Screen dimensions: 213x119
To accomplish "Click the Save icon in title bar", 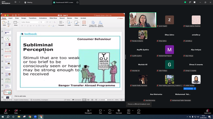I will (16, 15).
